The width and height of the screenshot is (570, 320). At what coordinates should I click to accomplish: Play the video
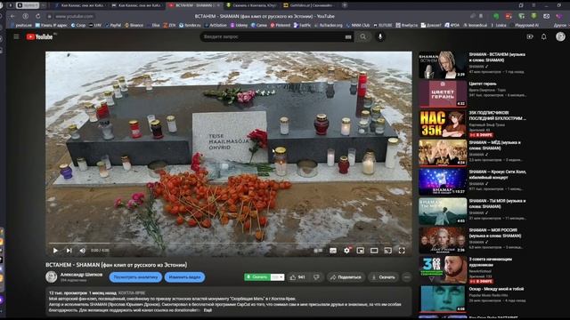point(55,251)
